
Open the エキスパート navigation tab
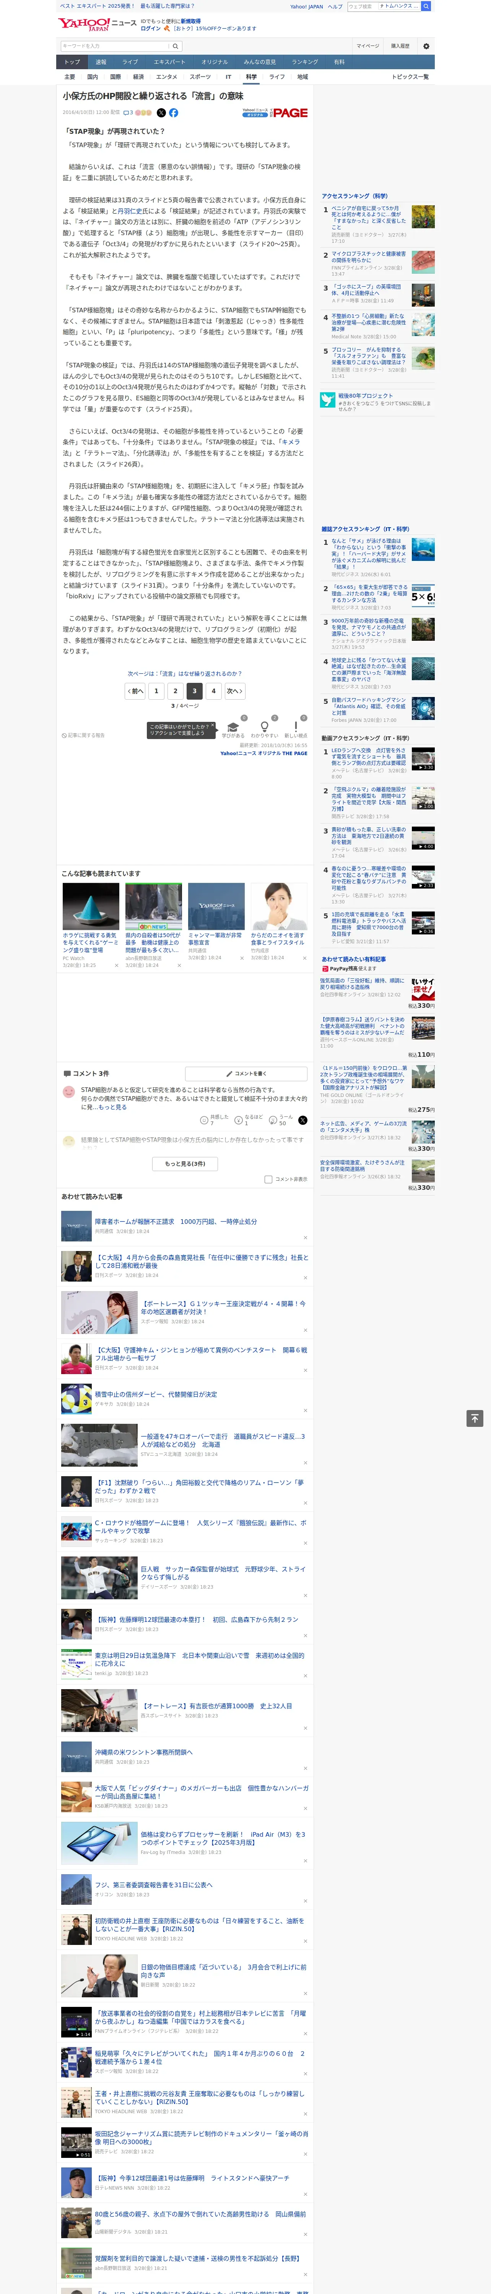(x=169, y=62)
